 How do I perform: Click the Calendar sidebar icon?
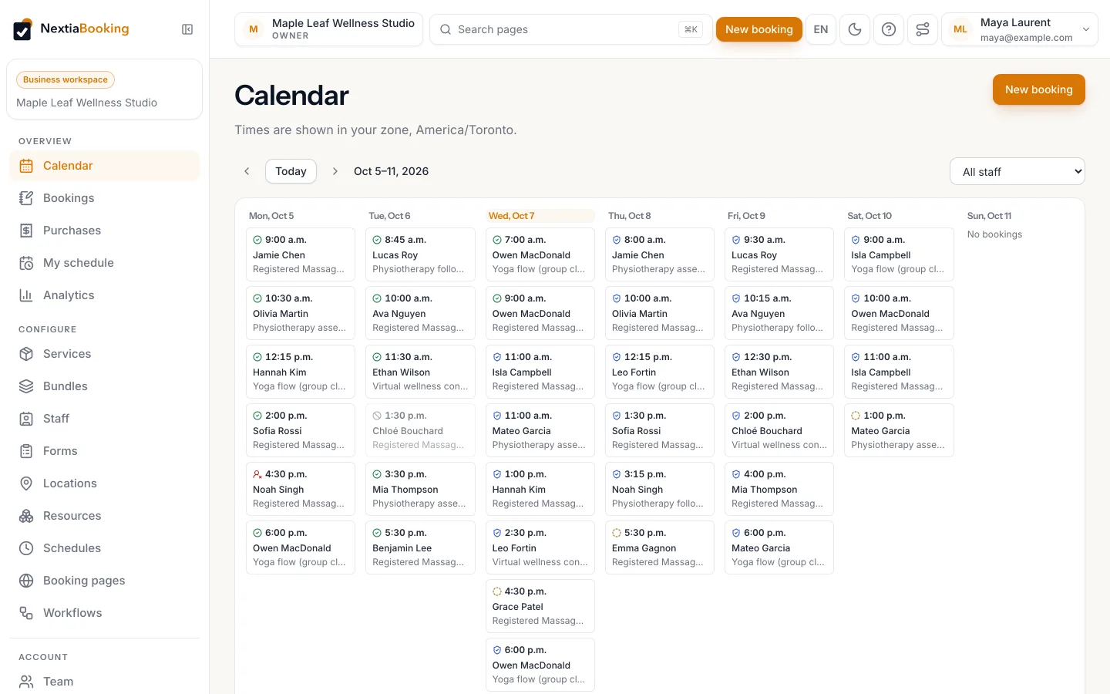pyautogui.click(x=26, y=166)
